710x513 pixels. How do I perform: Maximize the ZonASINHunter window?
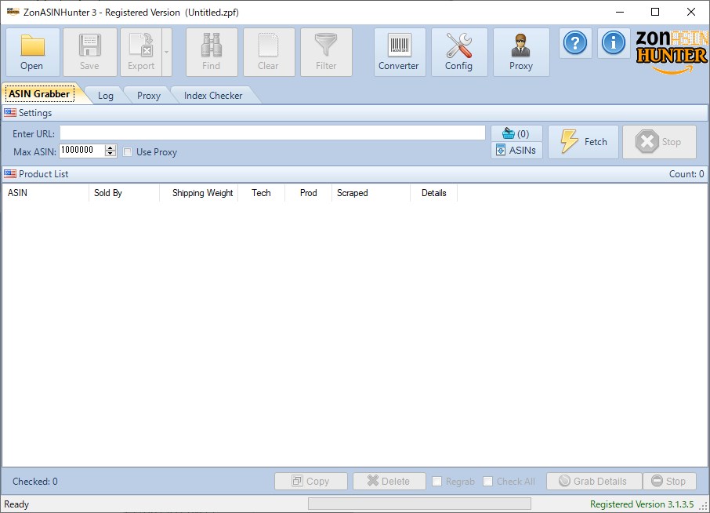(x=655, y=13)
